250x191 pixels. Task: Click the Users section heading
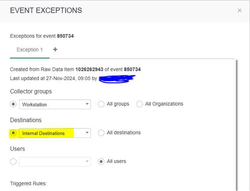[x=17, y=149]
